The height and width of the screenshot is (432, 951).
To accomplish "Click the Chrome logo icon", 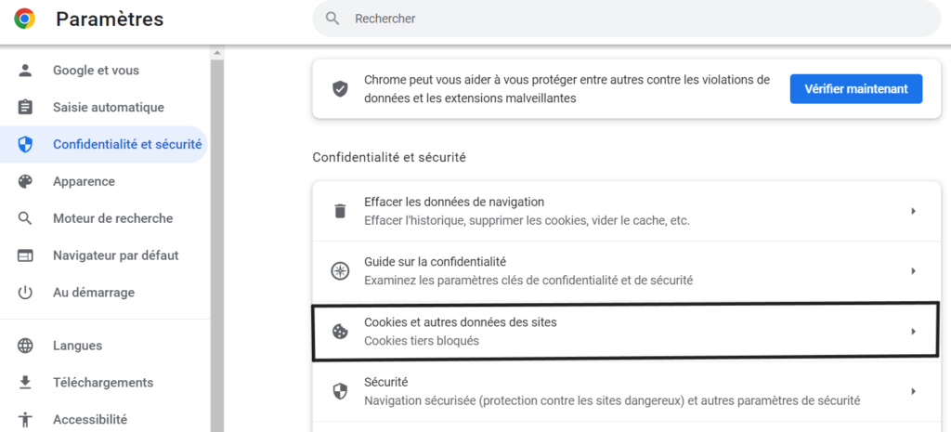I will coord(25,19).
